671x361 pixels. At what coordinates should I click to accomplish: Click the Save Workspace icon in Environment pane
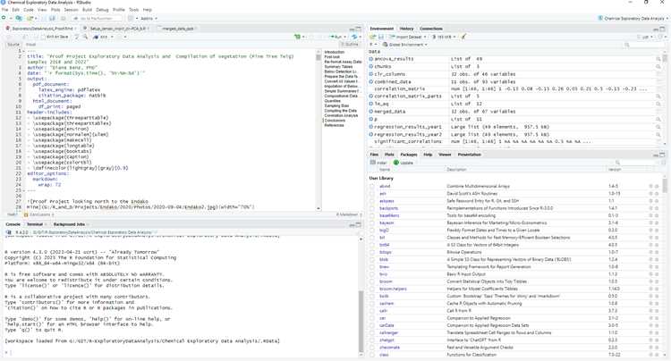coord(380,37)
